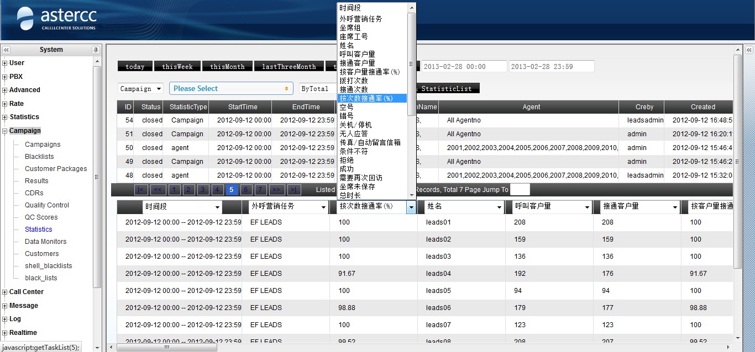Open the Quality Control sidebar link
The width and height of the screenshot is (755, 352).
[x=47, y=205]
